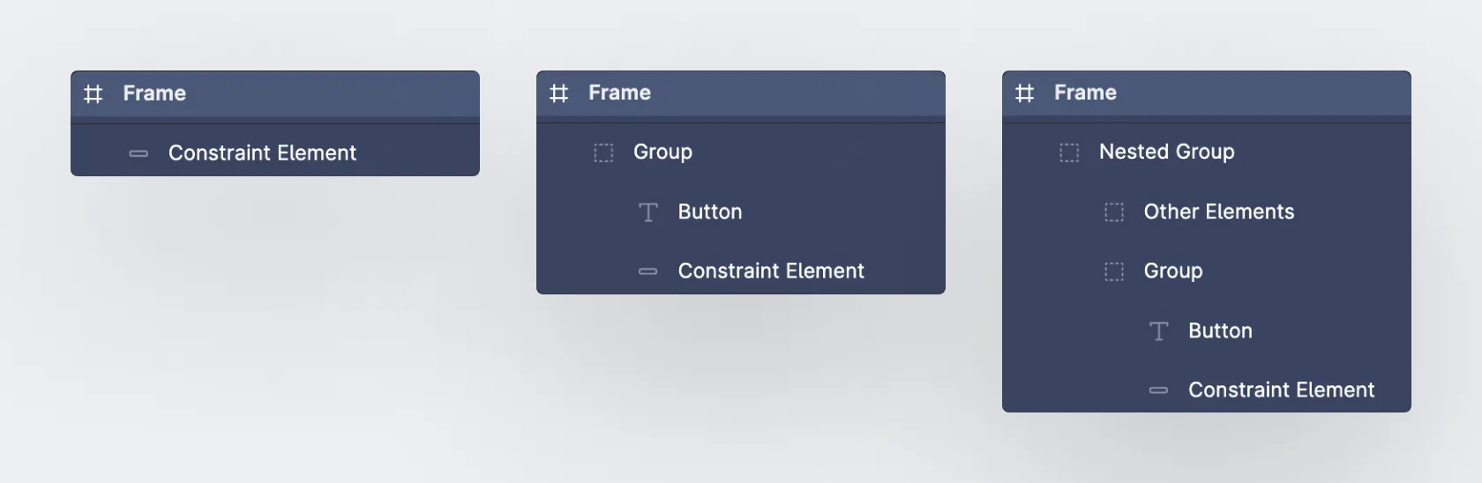Viewport: 1482px width, 483px height.
Task: Select the Constraint Element layer in the left panel
Action: [x=262, y=153]
